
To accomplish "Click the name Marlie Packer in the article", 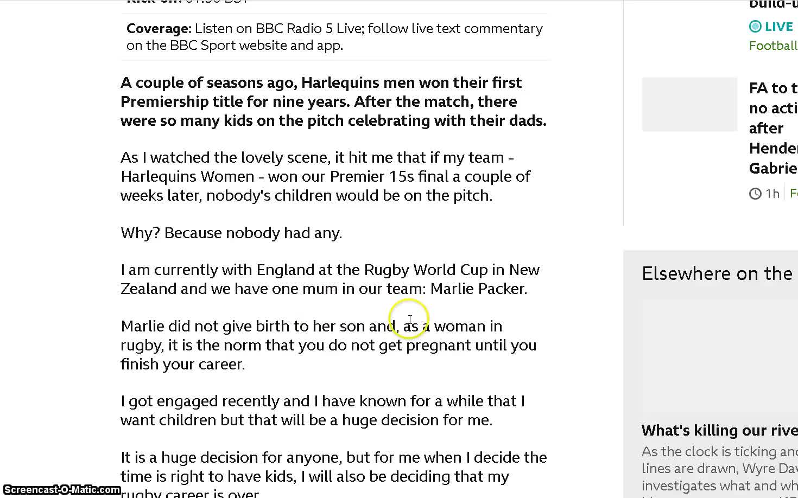I will pos(478,289).
